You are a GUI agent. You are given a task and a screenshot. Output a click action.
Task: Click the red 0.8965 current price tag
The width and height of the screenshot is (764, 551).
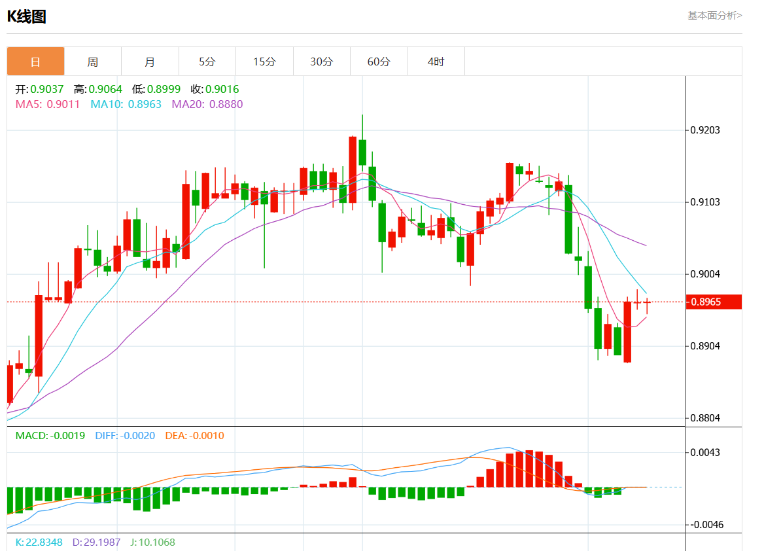[713, 302]
